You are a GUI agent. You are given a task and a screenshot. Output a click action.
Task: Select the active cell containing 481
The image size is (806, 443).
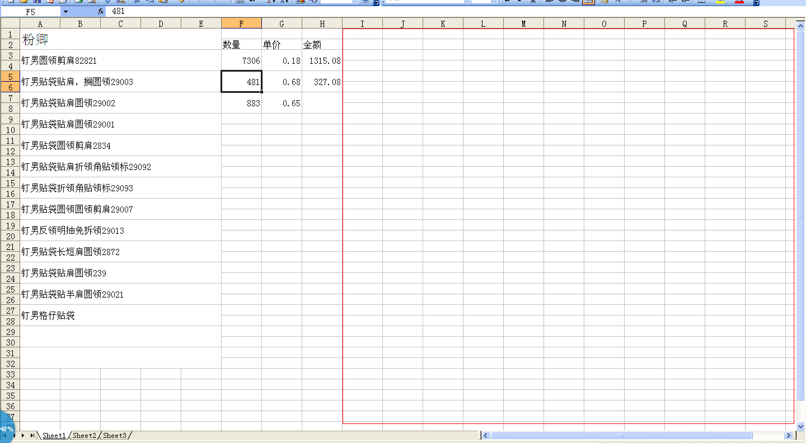241,82
